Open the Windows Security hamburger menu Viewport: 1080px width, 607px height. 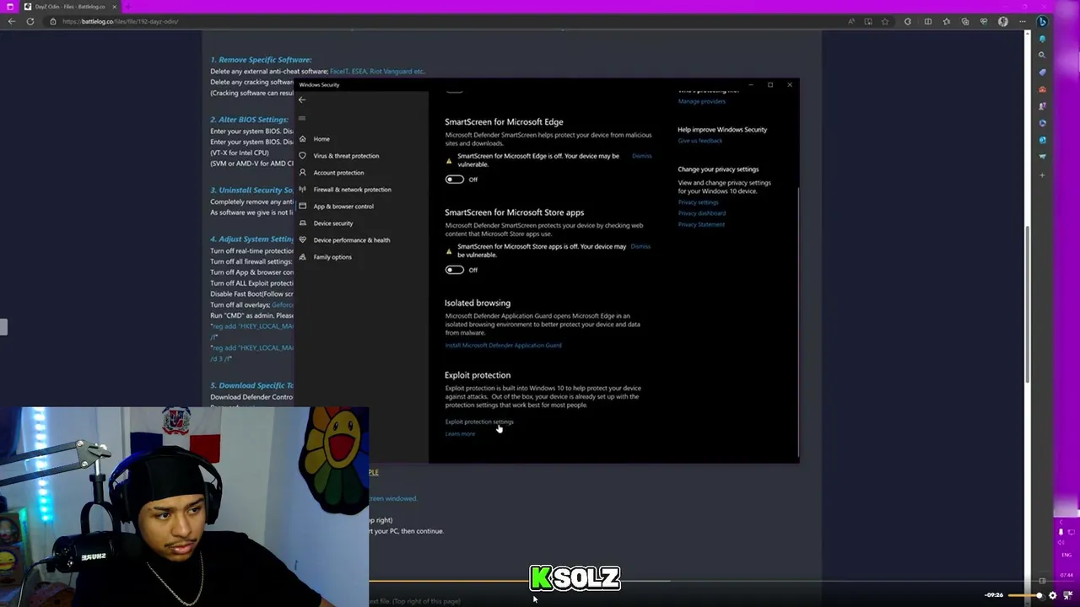tap(302, 118)
